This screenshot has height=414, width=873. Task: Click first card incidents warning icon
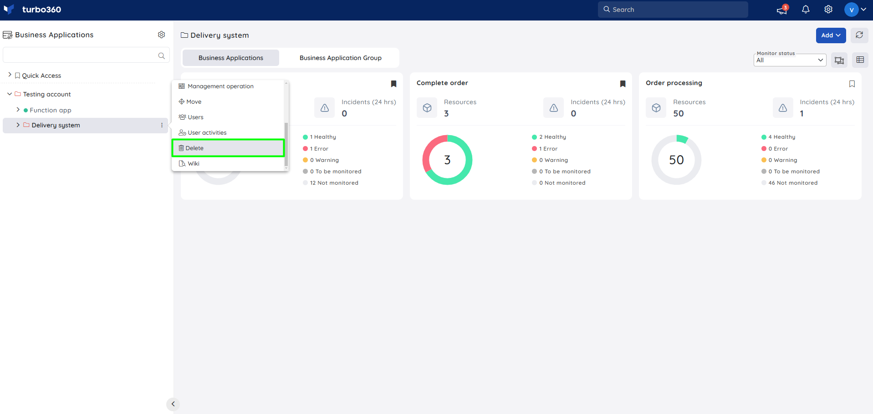click(325, 108)
